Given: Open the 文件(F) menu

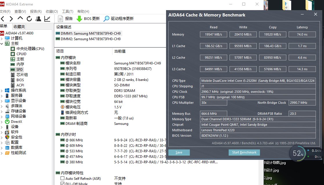Looking at the screenshot, I should tap(5, 12).
